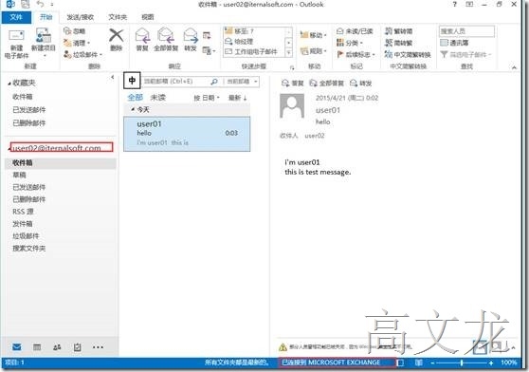
Task: Open the user01 hello message
Action: click(x=187, y=134)
